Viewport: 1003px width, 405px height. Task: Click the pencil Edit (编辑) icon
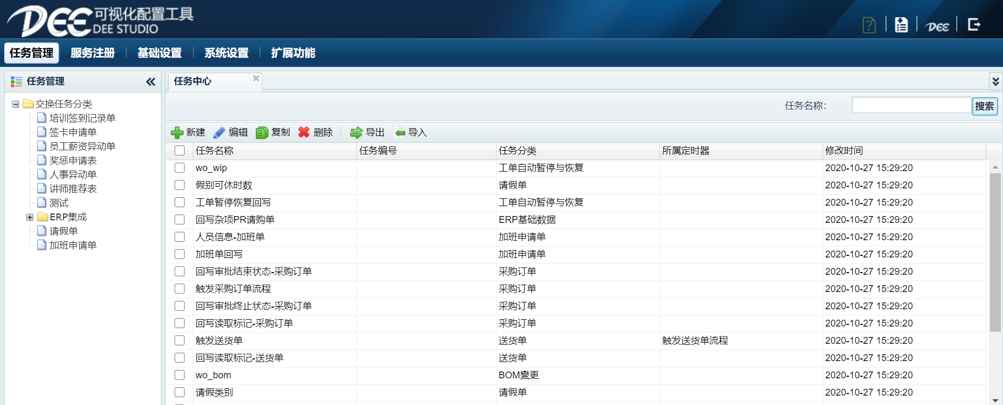pos(220,133)
